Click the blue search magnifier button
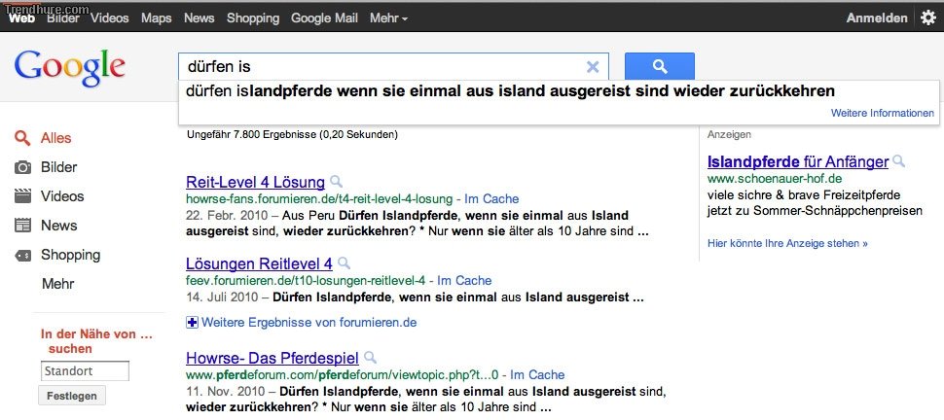This screenshot has width=944, height=420. coord(659,66)
